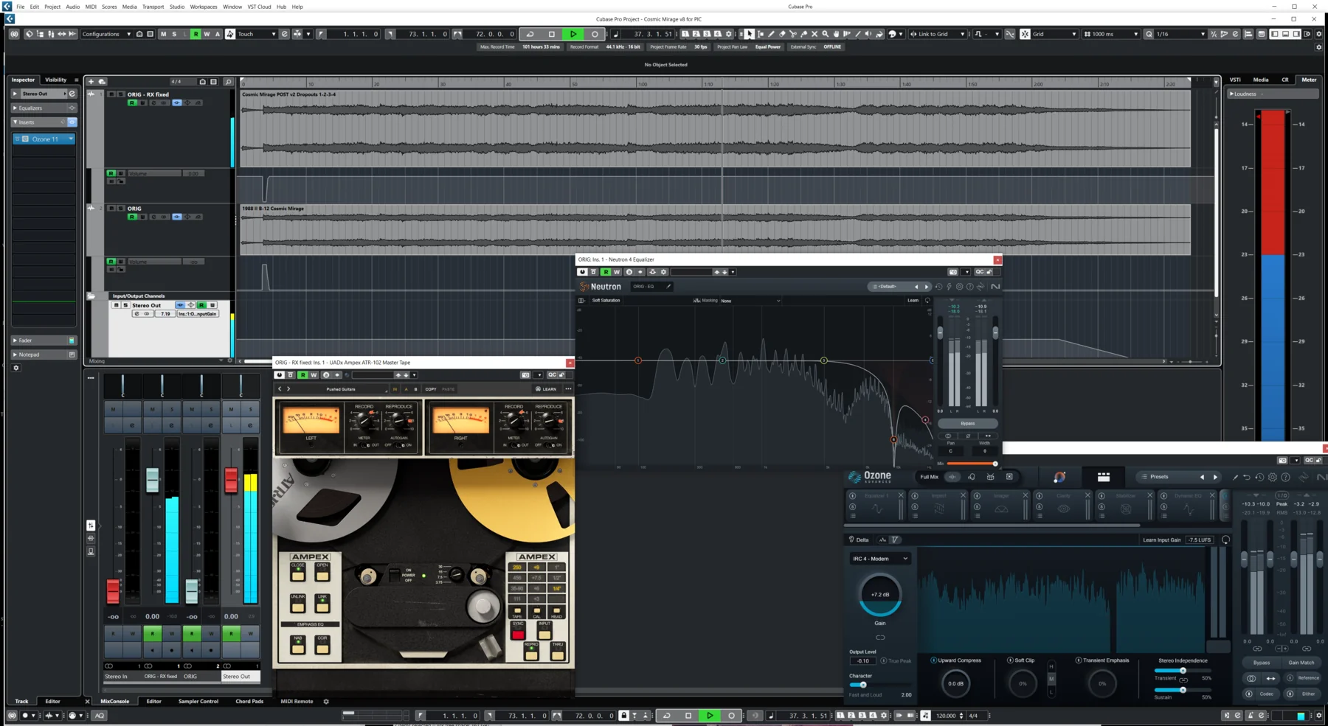Open Ozone's settings gear icon
Image resolution: width=1328 pixels, height=726 pixels.
click(x=1272, y=478)
